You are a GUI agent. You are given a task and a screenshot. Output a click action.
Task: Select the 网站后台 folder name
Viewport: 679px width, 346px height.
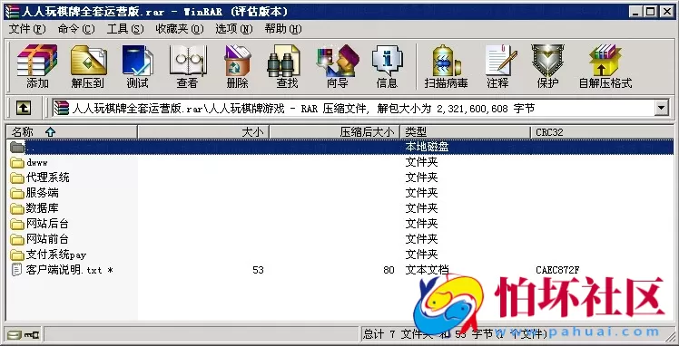[x=47, y=224]
